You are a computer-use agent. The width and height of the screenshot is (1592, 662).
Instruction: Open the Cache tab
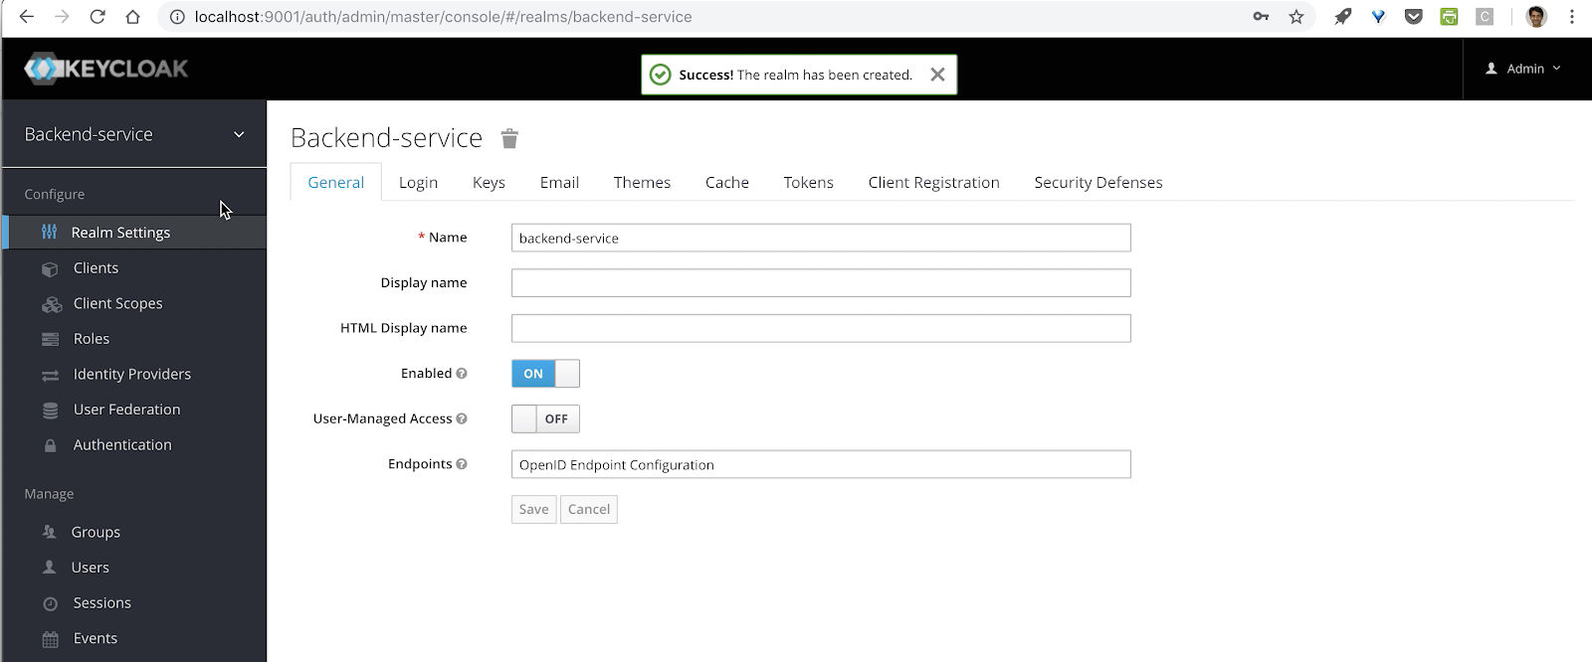coord(726,183)
